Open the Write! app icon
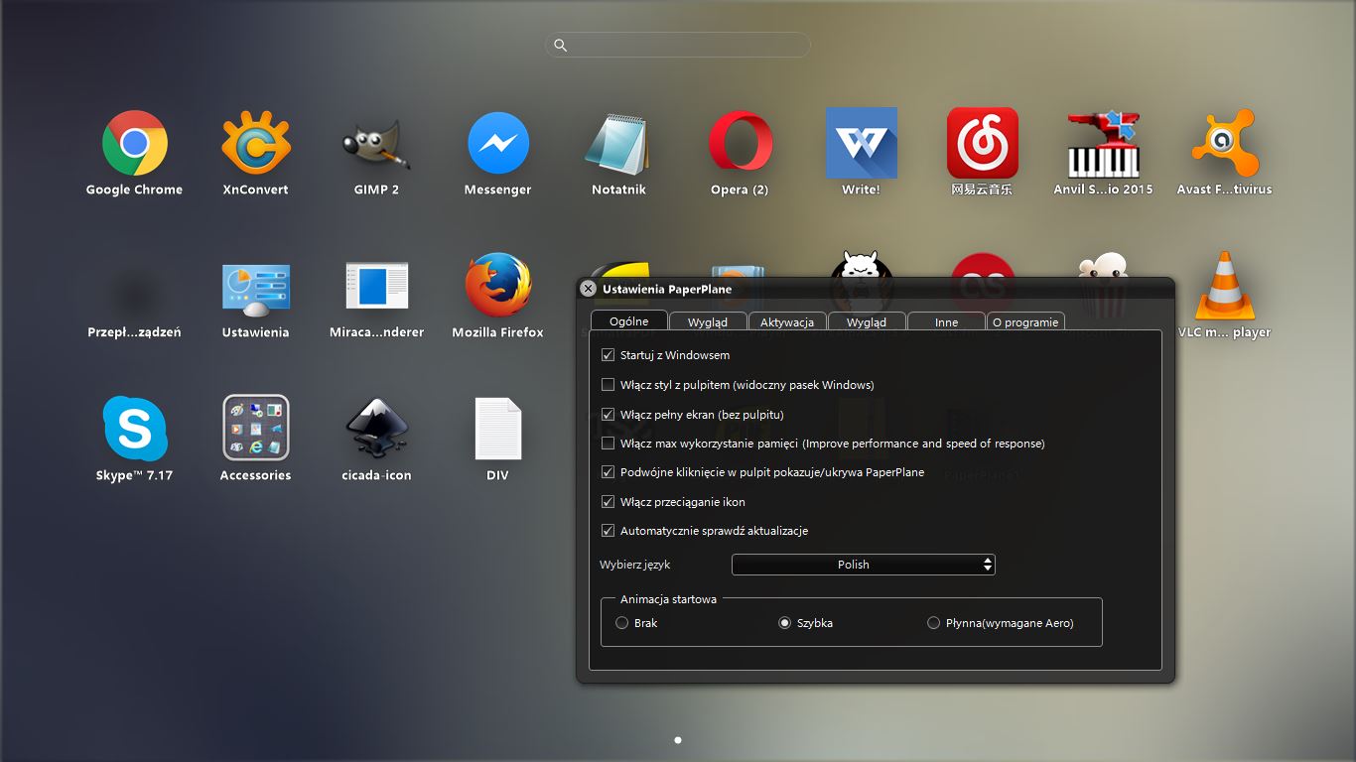1356x762 pixels. click(x=862, y=143)
